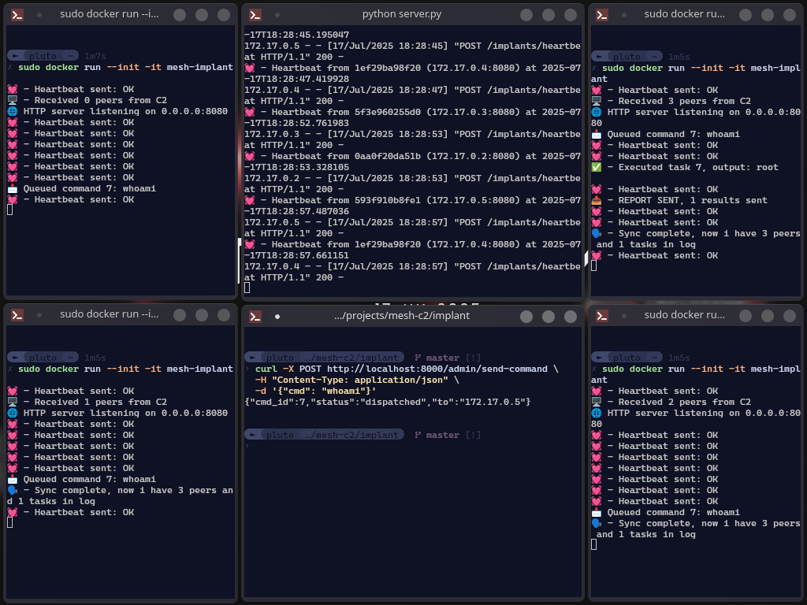The image size is (807, 605).
Task: Click the "Received 0 peers from C2" line
Action: (x=87, y=100)
